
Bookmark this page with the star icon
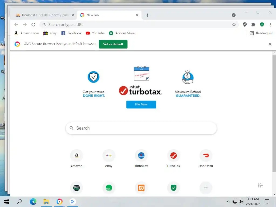click(x=234, y=25)
